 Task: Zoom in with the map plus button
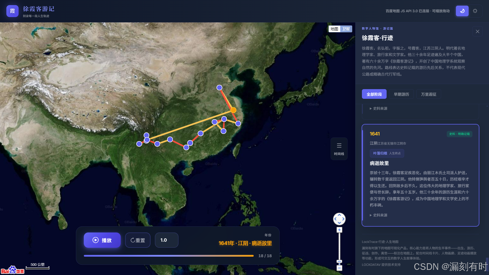pyautogui.click(x=339, y=230)
